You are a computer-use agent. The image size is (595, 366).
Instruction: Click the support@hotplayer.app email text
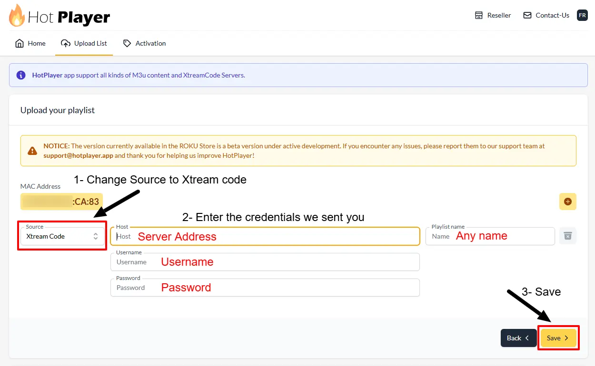pyautogui.click(x=78, y=155)
